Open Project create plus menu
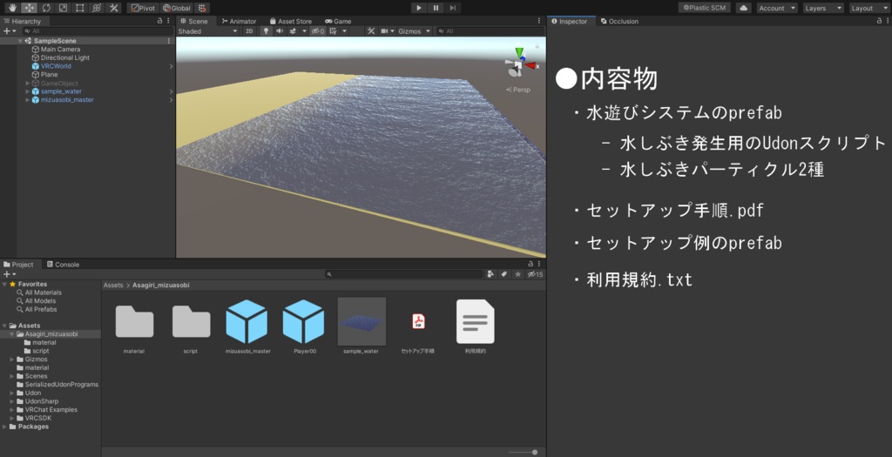The width and height of the screenshot is (892, 457). 9,274
